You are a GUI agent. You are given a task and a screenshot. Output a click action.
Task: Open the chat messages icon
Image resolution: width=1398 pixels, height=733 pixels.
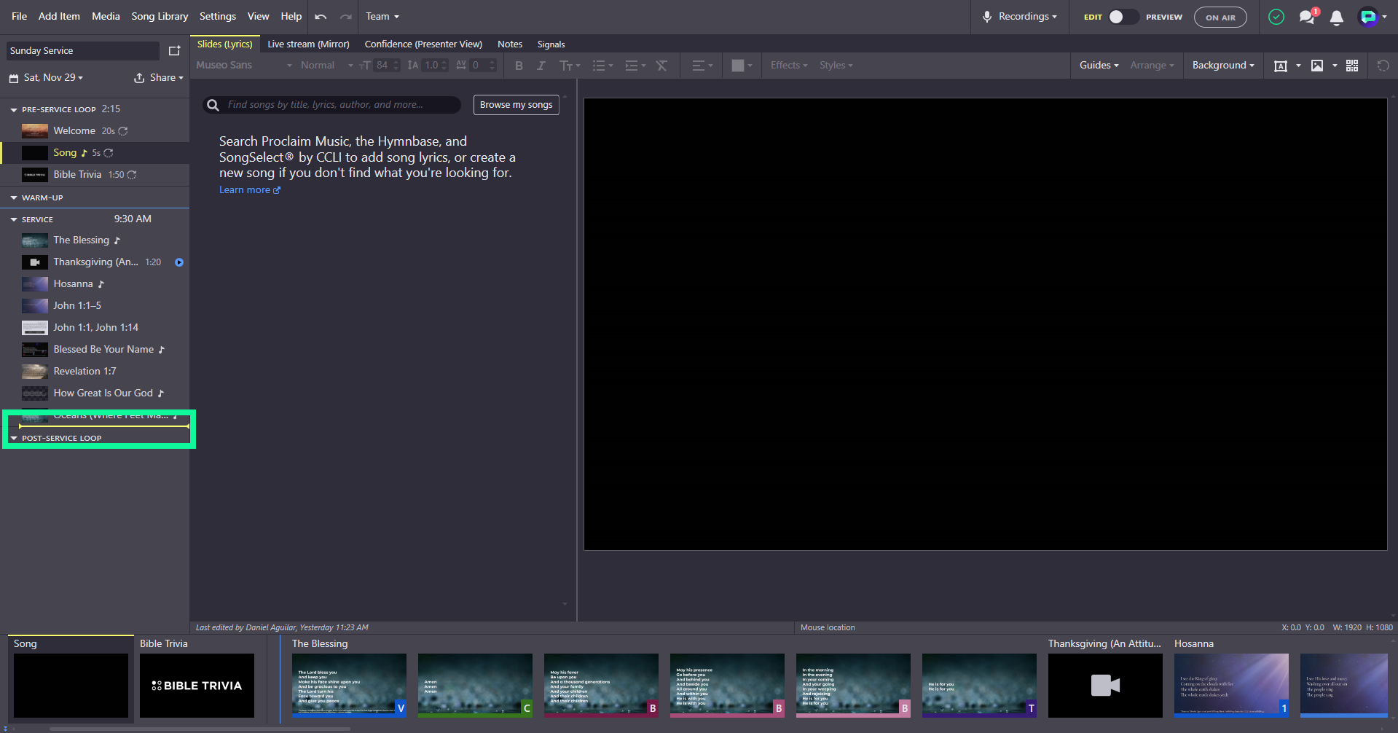pos(1308,17)
